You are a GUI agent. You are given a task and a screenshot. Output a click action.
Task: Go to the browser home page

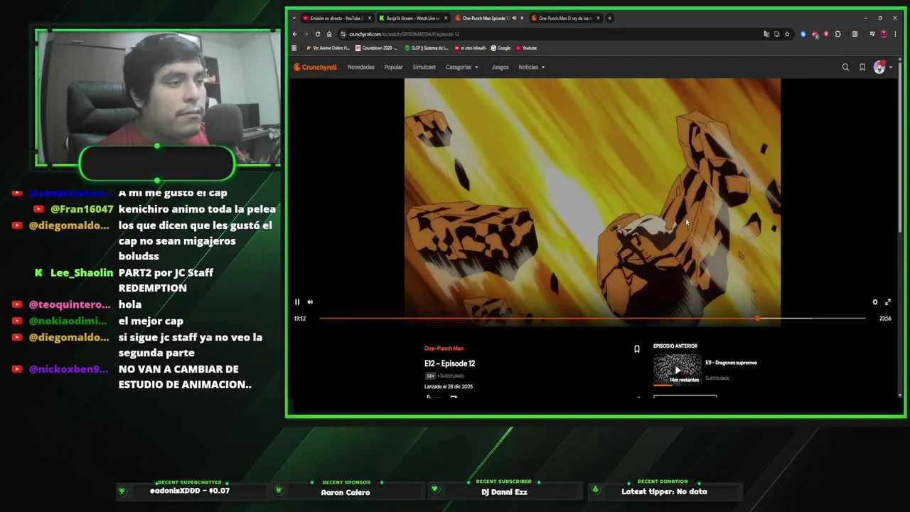(x=329, y=34)
